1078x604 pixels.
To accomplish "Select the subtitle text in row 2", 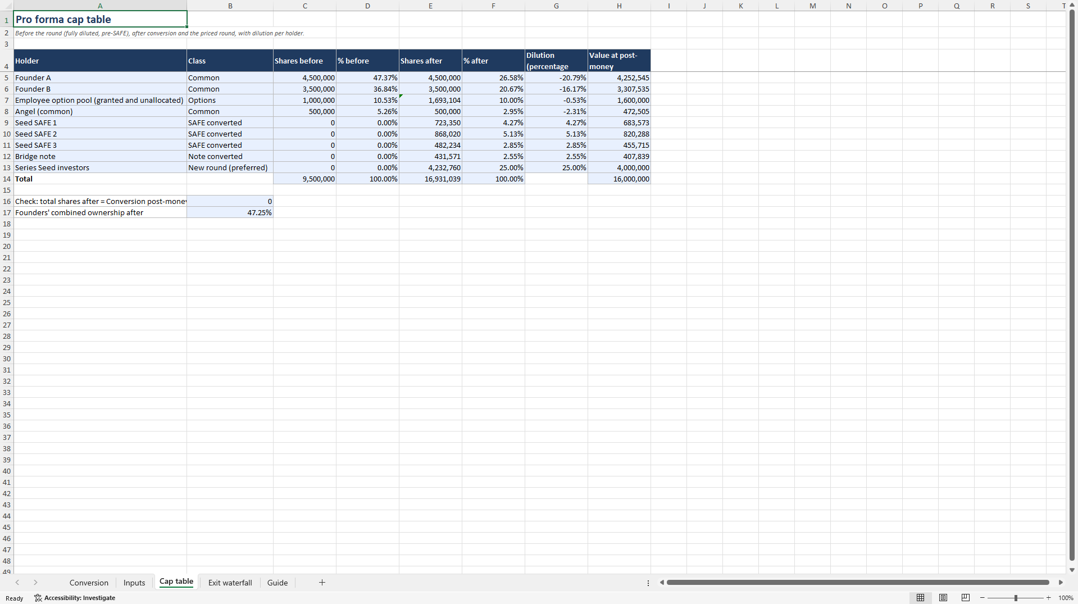I will pyautogui.click(x=160, y=33).
